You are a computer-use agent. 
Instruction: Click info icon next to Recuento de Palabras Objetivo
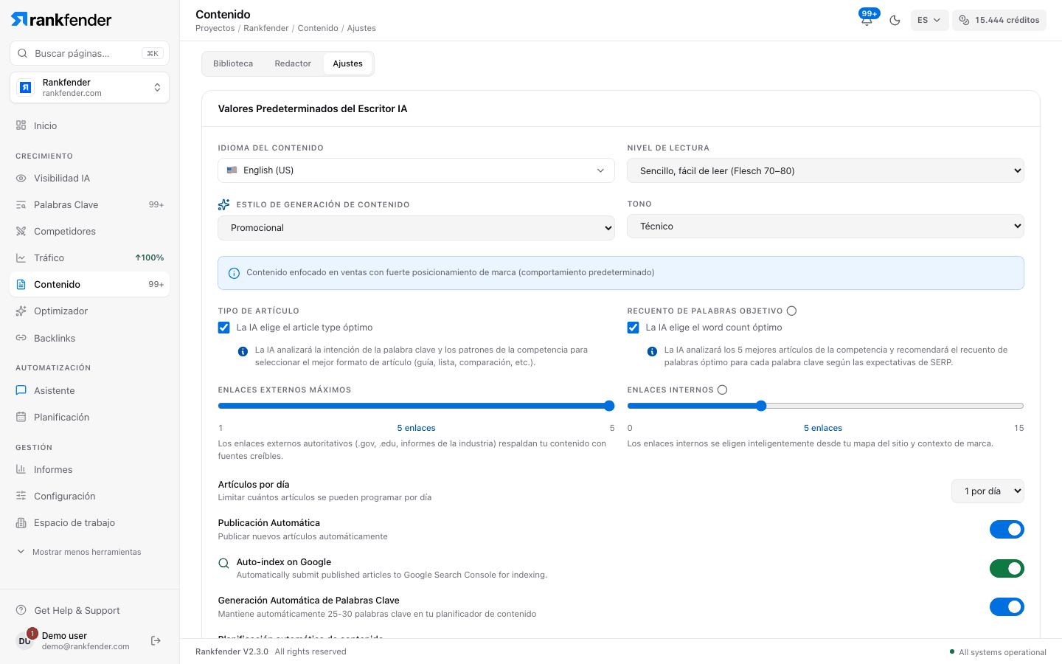(x=791, y=311)
